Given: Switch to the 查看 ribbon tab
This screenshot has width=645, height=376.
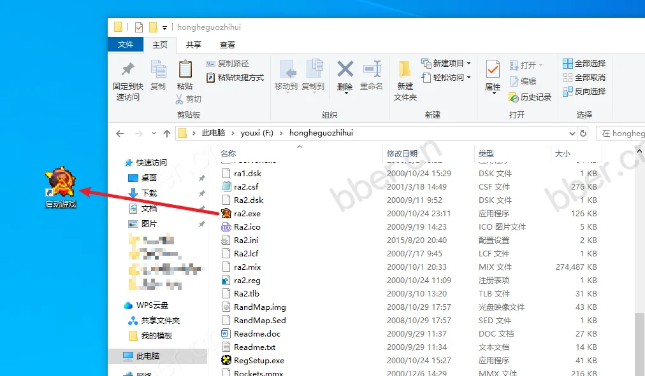Looking at the screenshot, I should click(227, 45).
